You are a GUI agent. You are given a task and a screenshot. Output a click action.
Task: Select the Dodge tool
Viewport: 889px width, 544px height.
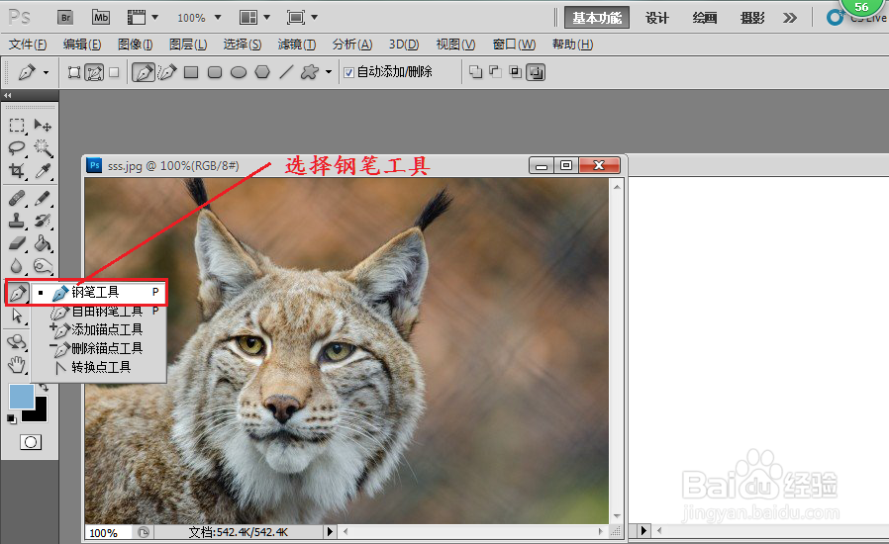(43, 266)
